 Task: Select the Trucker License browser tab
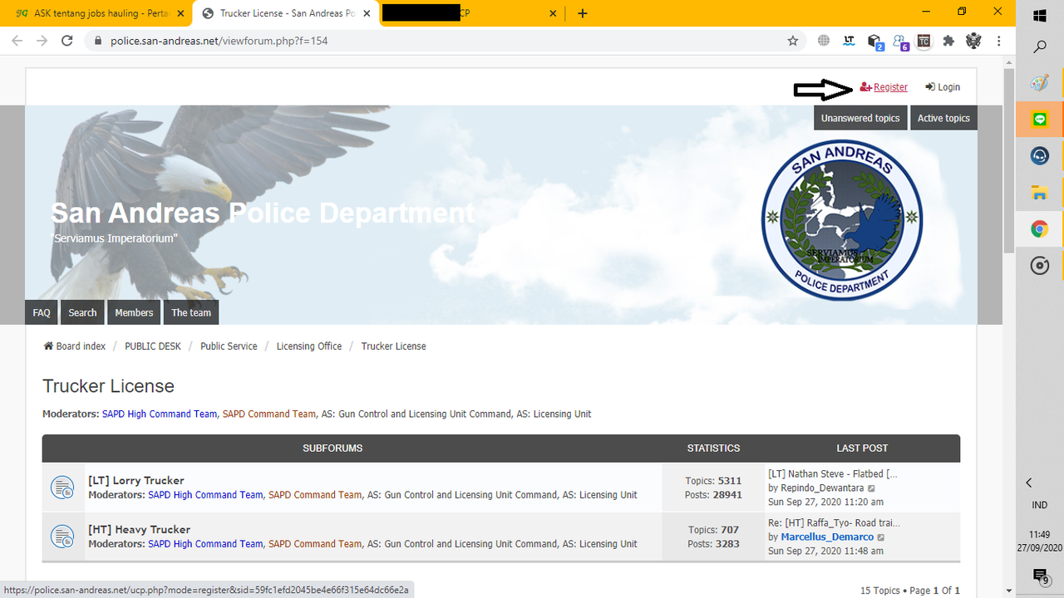285,13
